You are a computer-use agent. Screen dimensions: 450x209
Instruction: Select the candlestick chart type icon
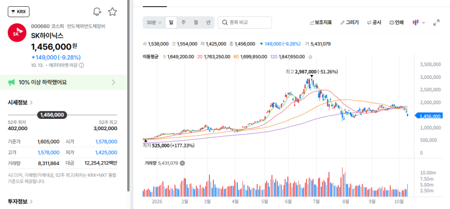(x=416, y=23)
